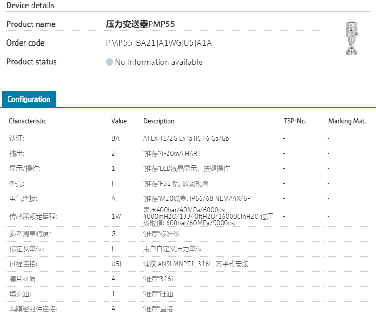Image resolution: width=376 pixels, height=322 pixels.
Task: Click the TSP-No. column header
Action: pos(295,121)
